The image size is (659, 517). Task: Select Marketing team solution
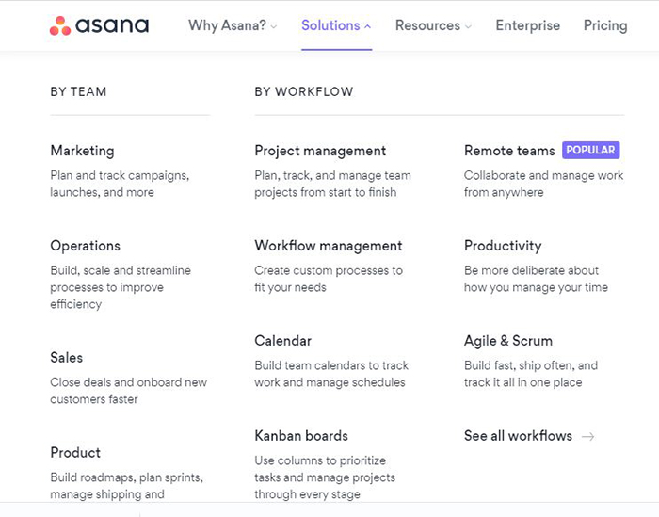coord(82,151)
